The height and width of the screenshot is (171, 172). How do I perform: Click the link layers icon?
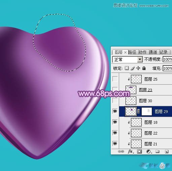pos(121,151)
